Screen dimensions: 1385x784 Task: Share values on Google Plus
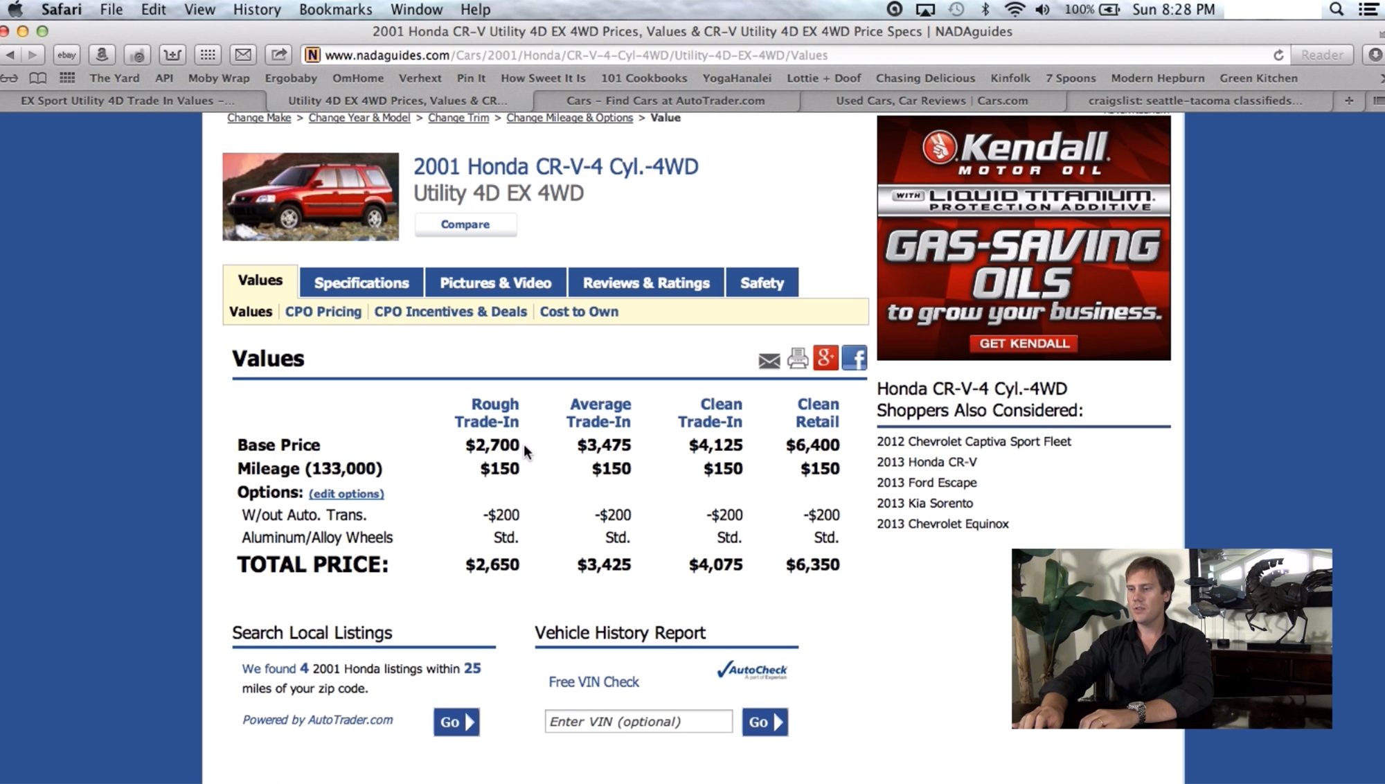tap(825, 358)
